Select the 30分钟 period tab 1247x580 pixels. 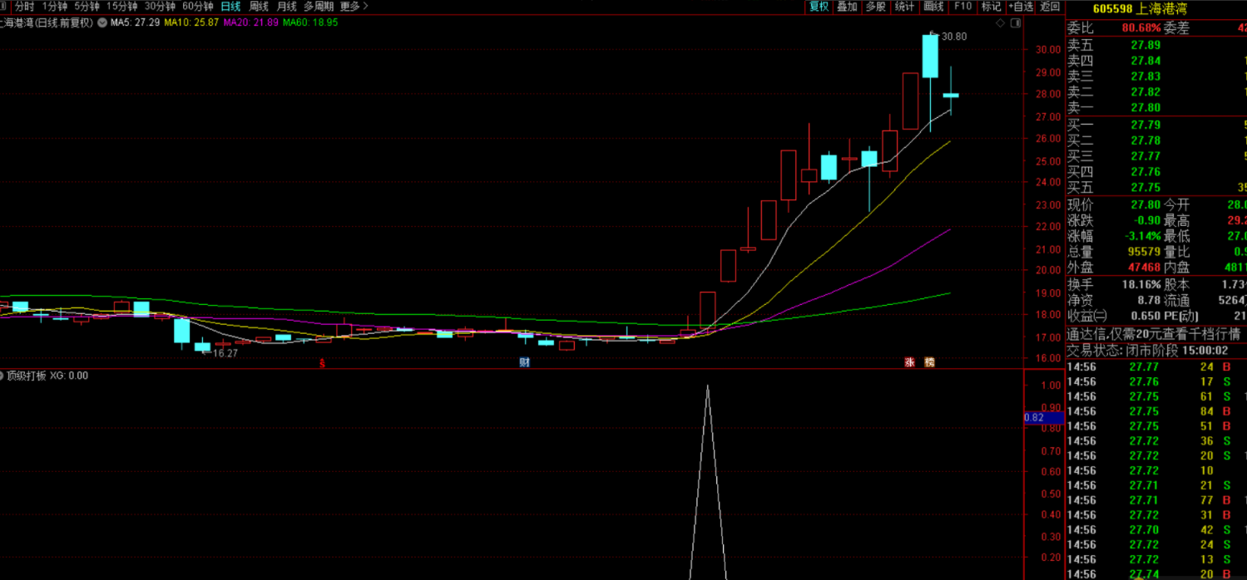[x=160, y=6]
